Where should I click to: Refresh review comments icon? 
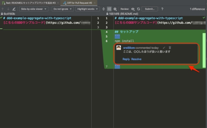[138, 9]
